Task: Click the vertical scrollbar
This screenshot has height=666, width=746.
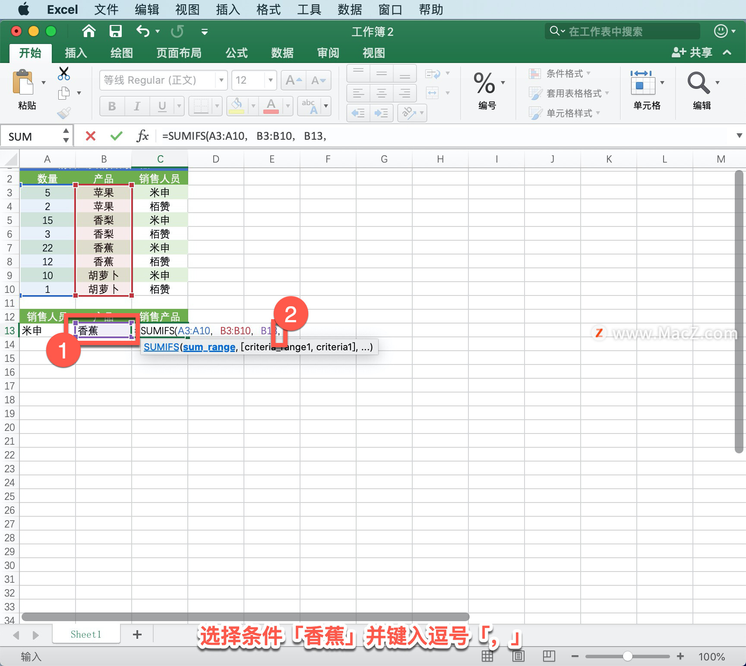Action: 739,311
